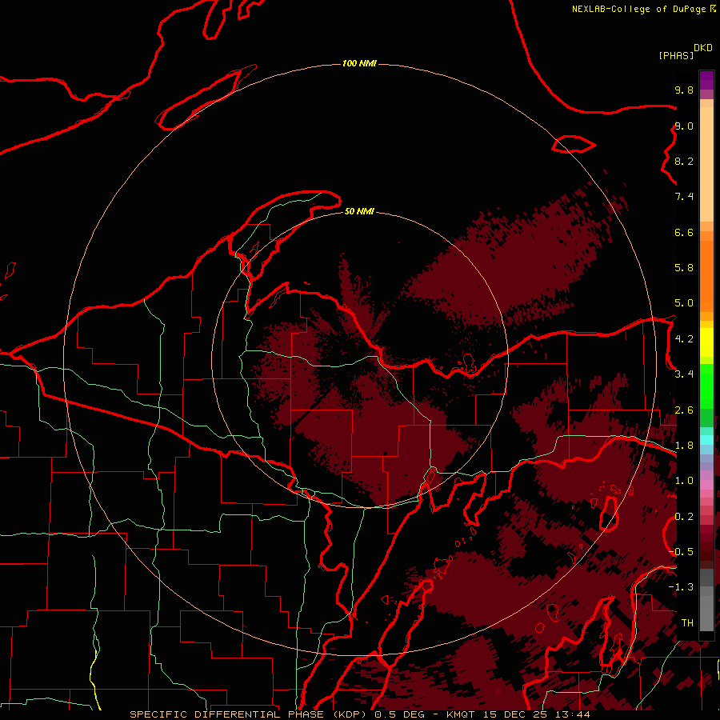720x720 pixels.
Task: Select the bright green band in legend
Action: [706, 386]
